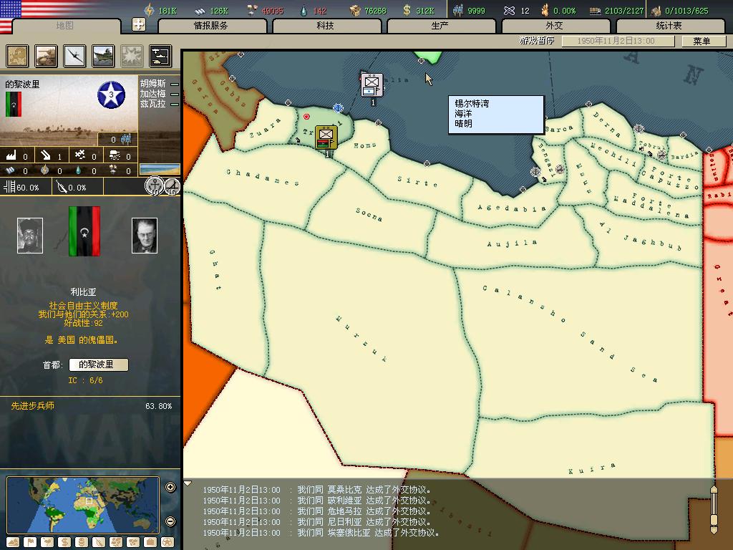Toggle the economic dollar map mode

[64, 543]
